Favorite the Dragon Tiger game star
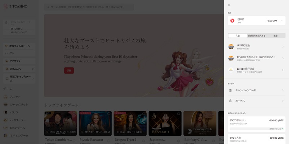 click(x=143, y=114)
